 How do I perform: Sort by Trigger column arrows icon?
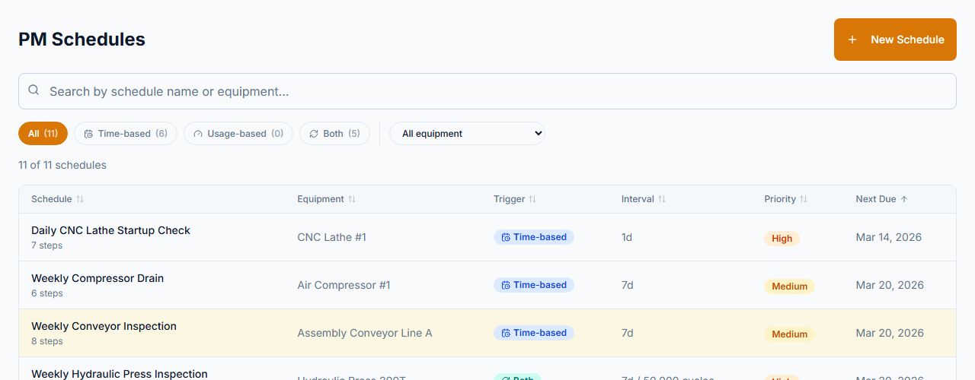[x=532, y=199]
